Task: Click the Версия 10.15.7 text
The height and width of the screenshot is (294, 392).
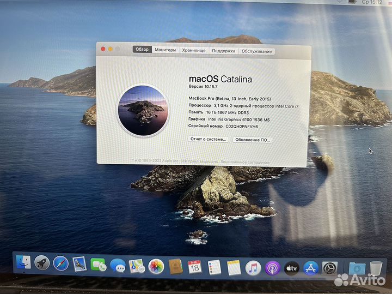Action: [203, 86]
